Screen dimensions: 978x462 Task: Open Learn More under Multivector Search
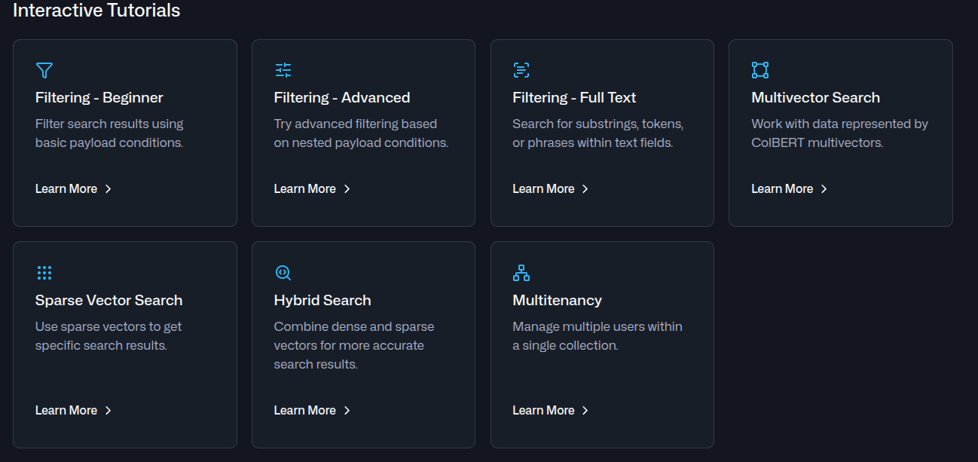[782, 188]
